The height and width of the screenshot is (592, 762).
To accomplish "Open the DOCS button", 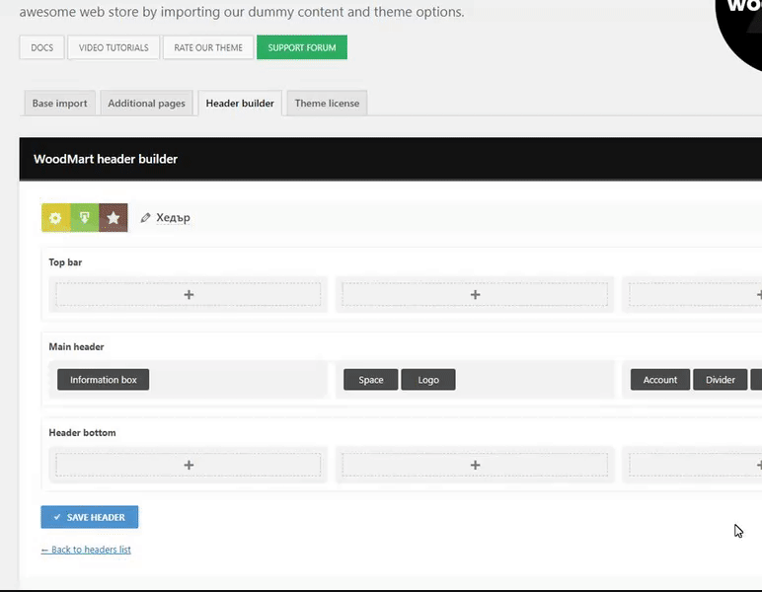I will [x=41, y=47].
